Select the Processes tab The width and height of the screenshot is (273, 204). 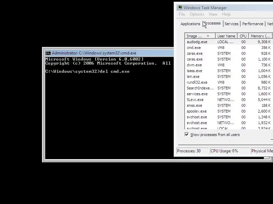point(212,23)
